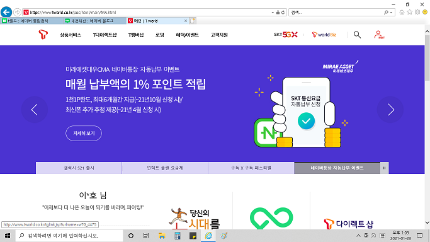Click the green infinity loop image

click(x=271, y=219)
